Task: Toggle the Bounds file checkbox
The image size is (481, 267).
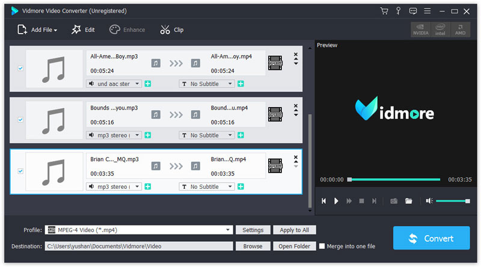Action: (20, 120)
